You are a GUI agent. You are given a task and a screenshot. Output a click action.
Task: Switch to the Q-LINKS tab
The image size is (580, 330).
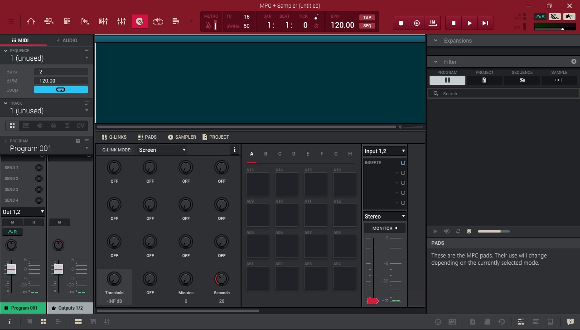tap(114, 137)
